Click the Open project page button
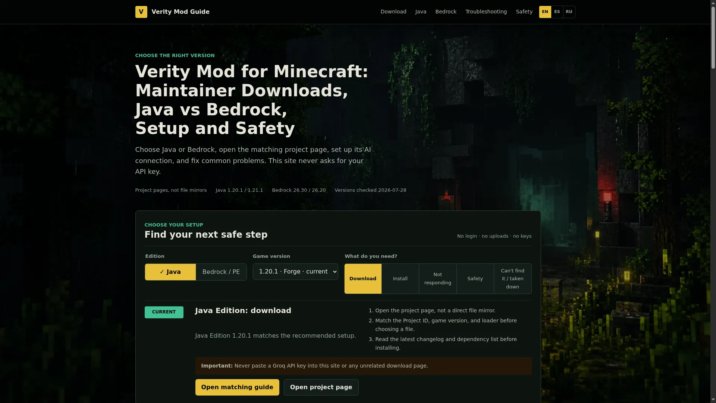Image resolution: width=716 pixels, height=403 pixels. (x=321, y=387)
